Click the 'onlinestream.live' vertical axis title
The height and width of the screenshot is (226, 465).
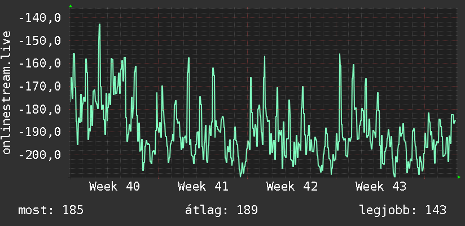[6, 92]
